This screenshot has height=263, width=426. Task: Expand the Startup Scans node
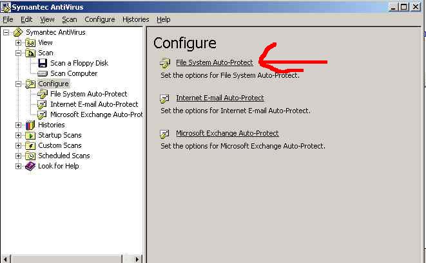pyautogui.click(x=19, y=135)
